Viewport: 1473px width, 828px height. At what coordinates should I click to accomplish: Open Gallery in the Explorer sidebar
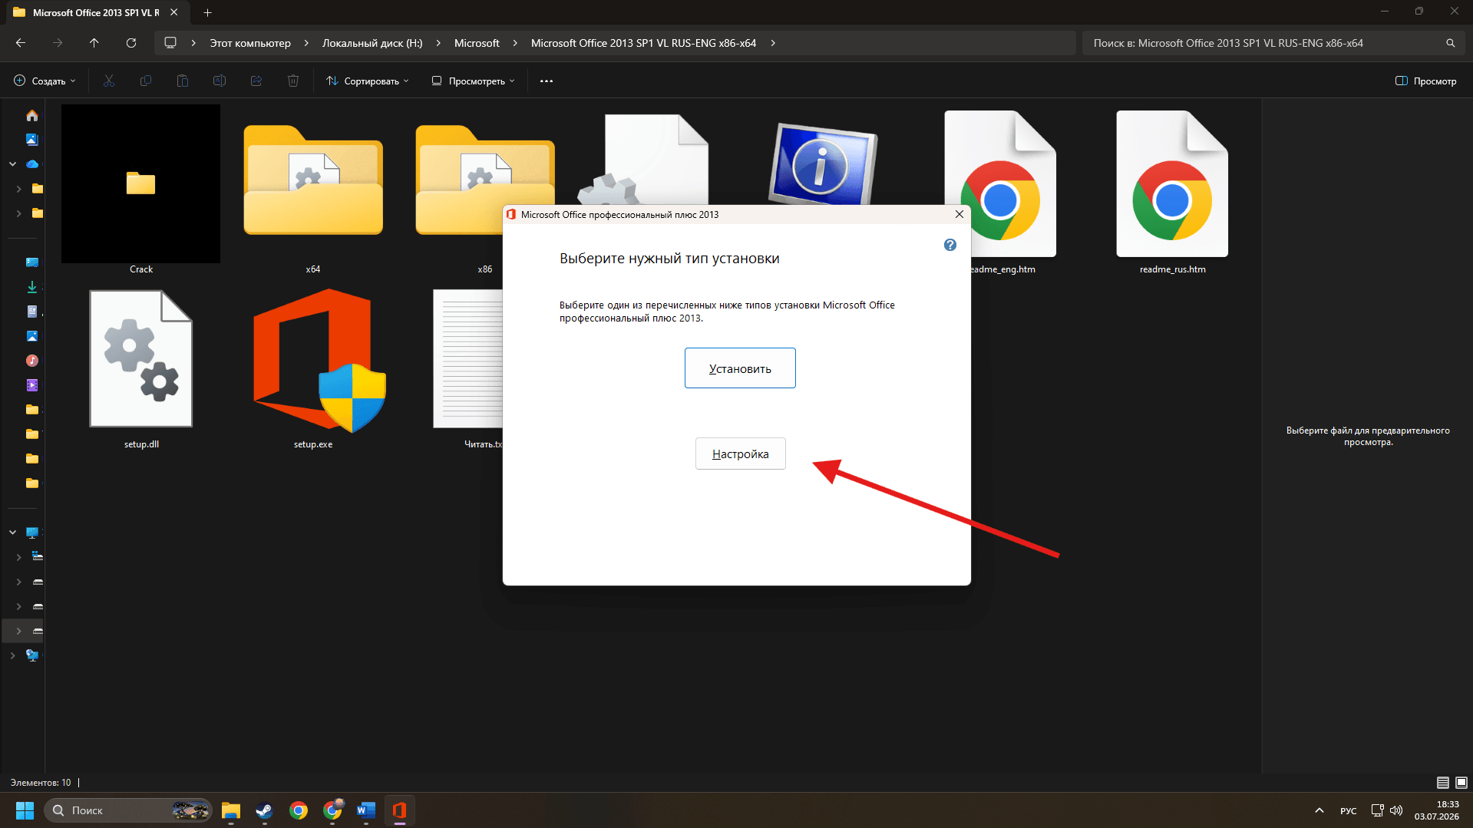coord(32,140)
